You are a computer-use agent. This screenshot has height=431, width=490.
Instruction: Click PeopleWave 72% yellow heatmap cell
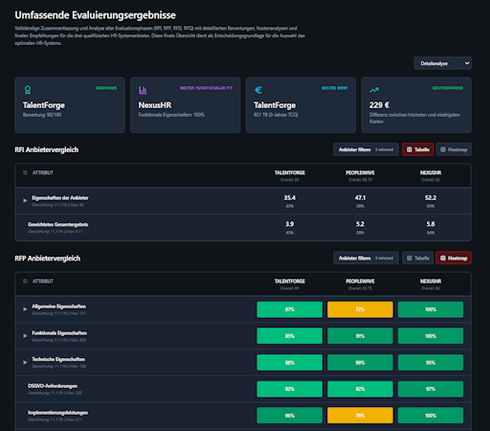coord(360,309)
